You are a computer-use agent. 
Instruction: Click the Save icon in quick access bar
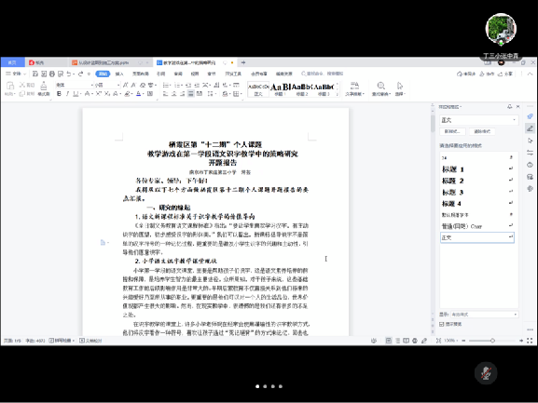(x=35, y=74)
